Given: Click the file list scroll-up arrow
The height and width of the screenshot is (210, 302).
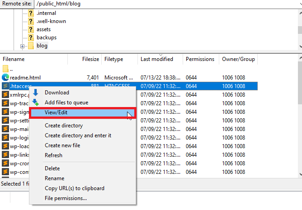Looking at the screenshot, I should coord(300,58).
